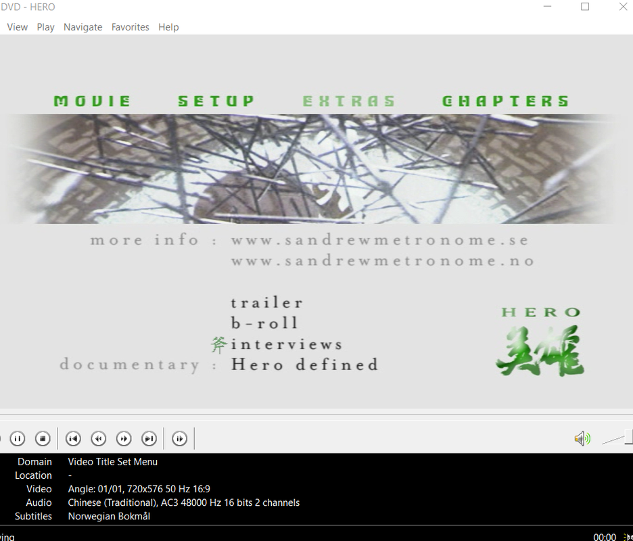Open the View menu
633x541 pixels.
[18, 27]
